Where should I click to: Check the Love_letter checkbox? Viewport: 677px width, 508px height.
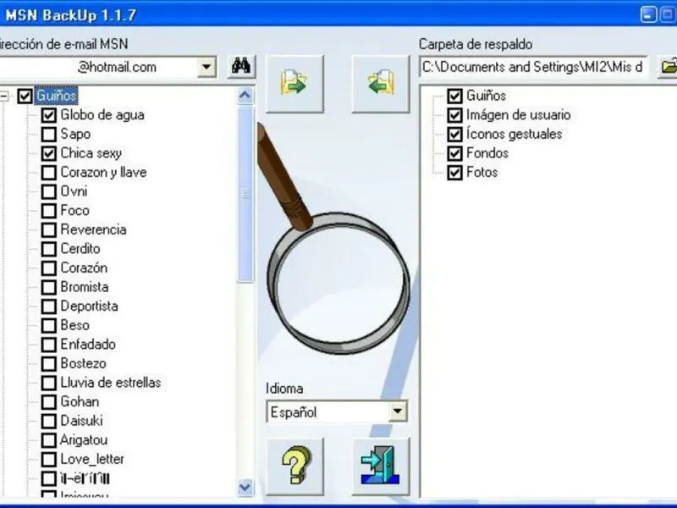coord(49,460)
